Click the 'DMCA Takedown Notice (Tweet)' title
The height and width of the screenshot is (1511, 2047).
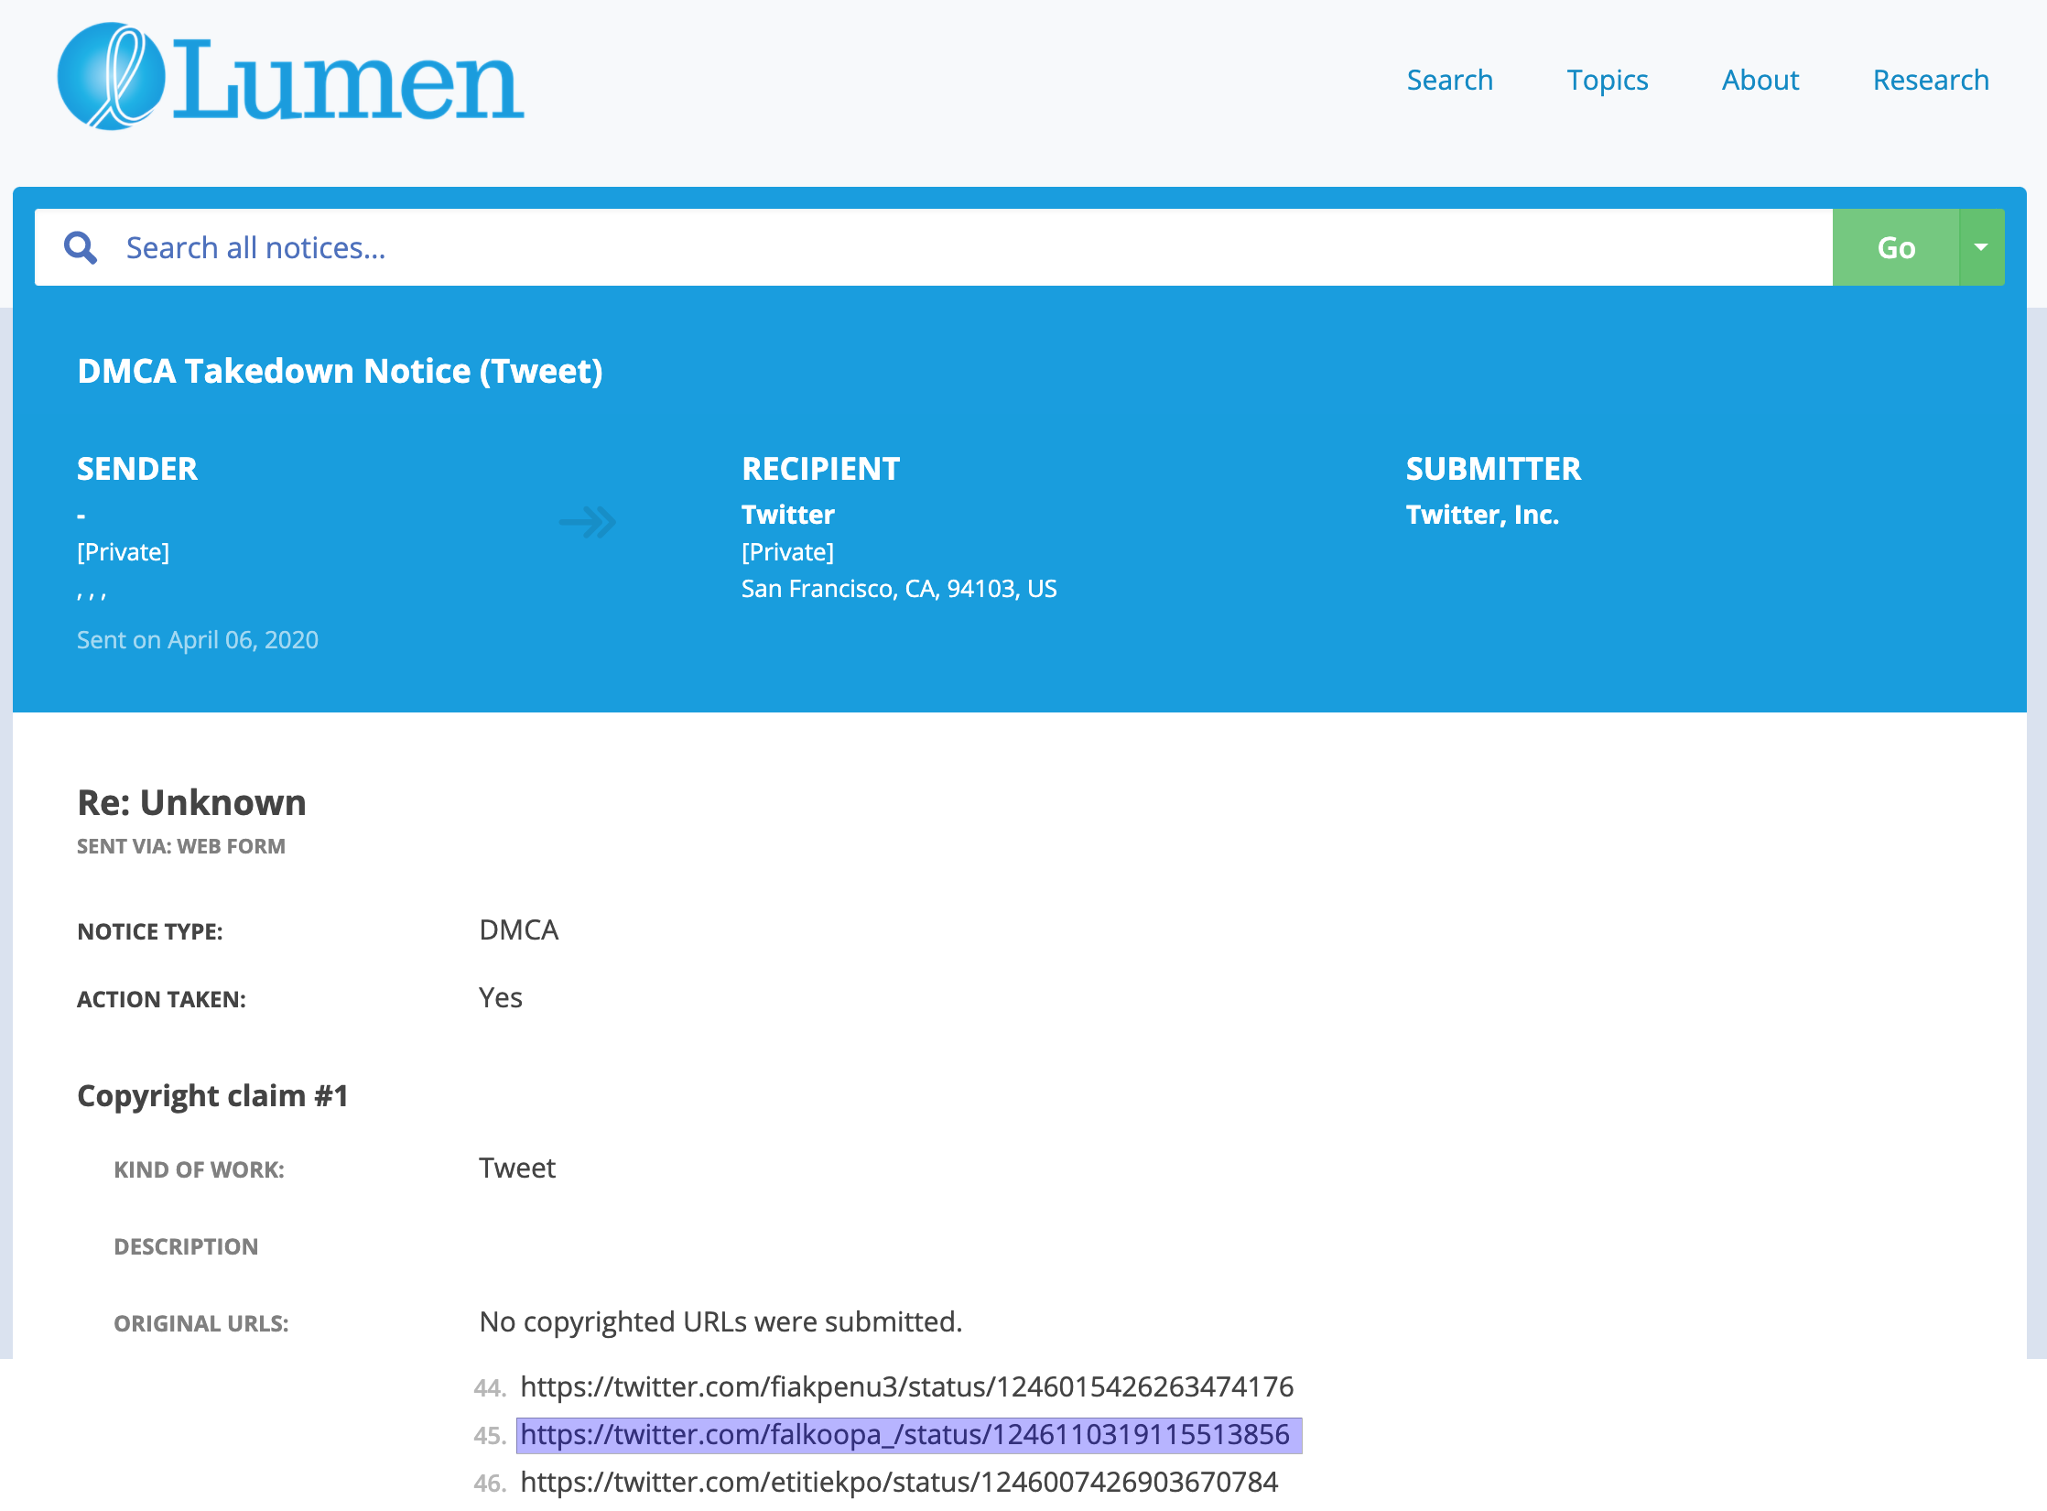point(340,371)
